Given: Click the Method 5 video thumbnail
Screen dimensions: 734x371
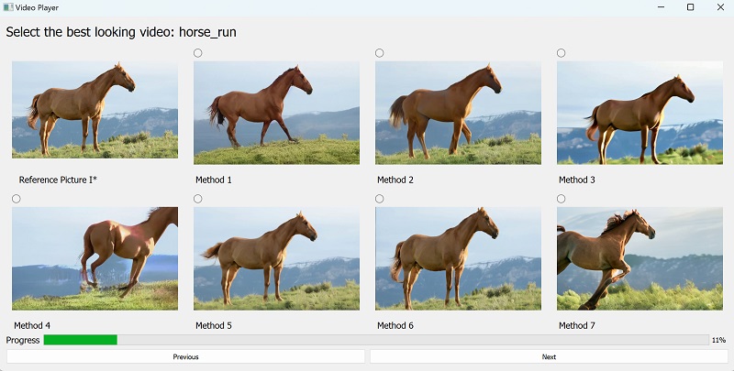Looking at the screenshot, I should click(x=277, y=258).
